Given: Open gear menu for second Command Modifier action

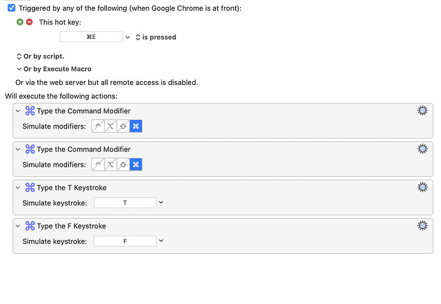Looking at the screenshot, I should point(422,149).
